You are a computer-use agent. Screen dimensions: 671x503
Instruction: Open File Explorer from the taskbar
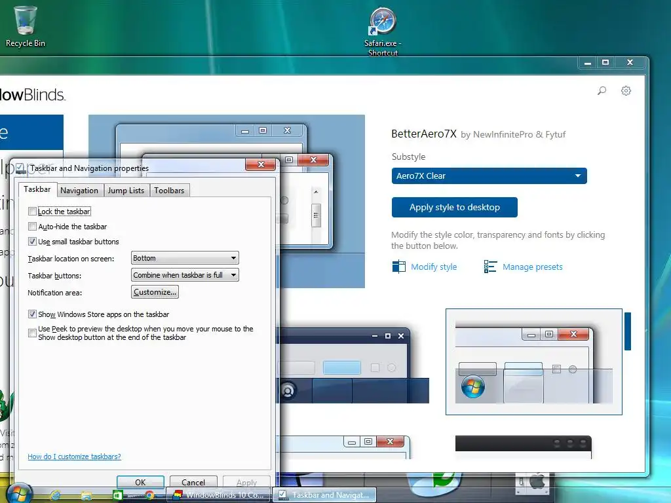[86, 495]
